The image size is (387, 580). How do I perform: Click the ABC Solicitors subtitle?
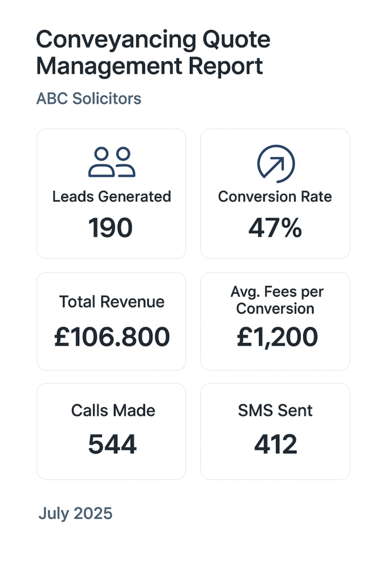[x=89, y=99]
